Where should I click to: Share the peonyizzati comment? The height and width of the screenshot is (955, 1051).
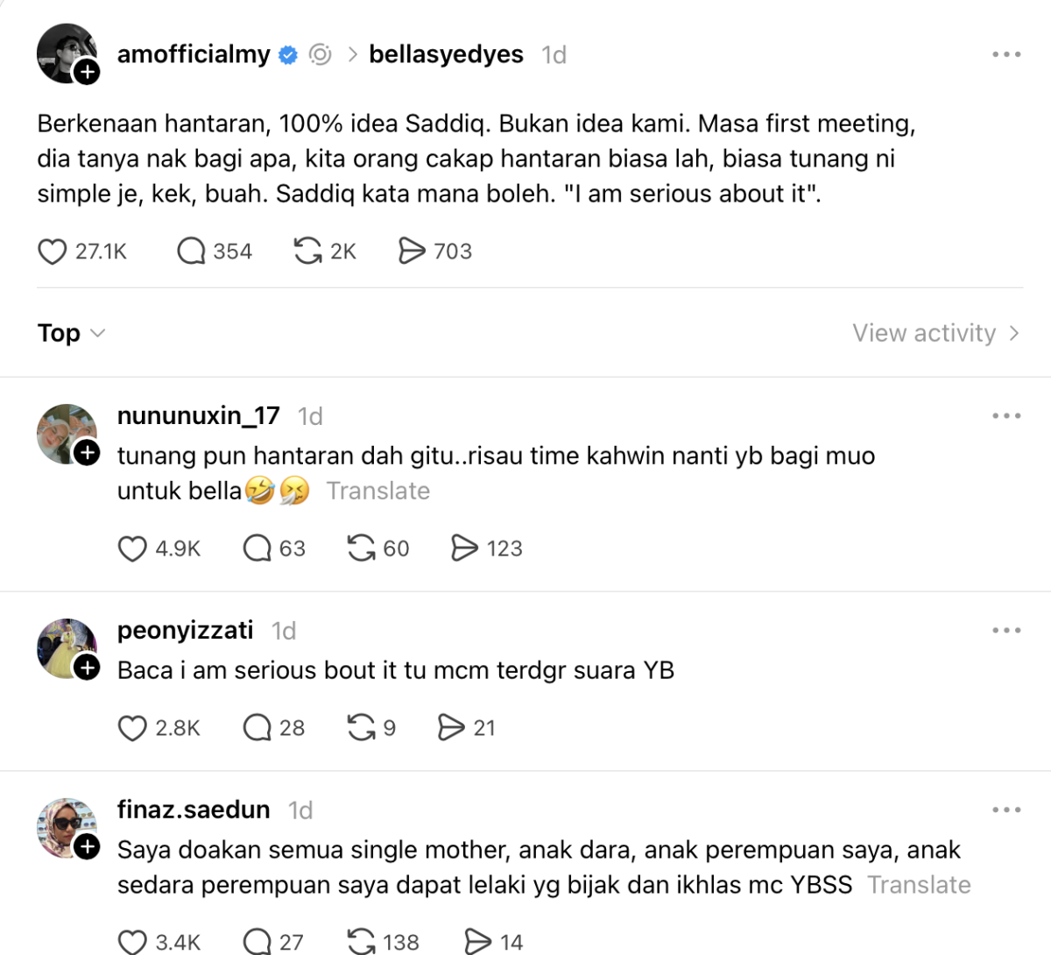tap(451, 728)
